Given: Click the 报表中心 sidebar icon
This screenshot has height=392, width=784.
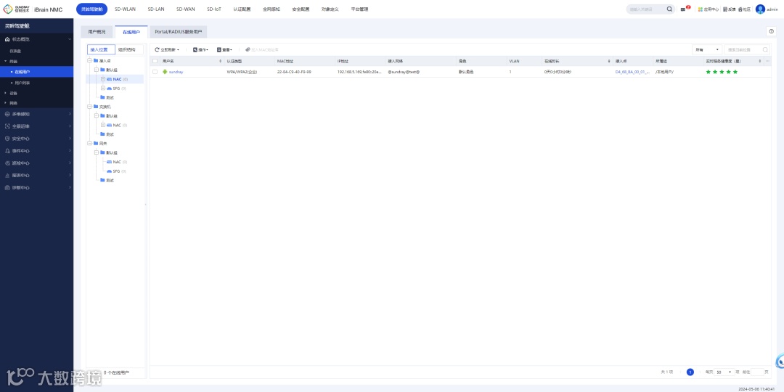Looking at the screenshot, I should [7, 176].
